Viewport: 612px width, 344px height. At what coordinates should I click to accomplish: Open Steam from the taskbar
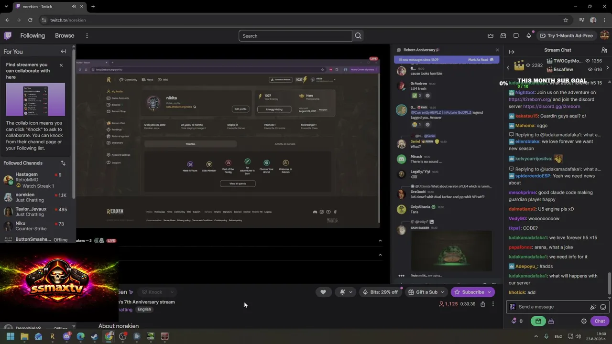[x=95, y=336]
